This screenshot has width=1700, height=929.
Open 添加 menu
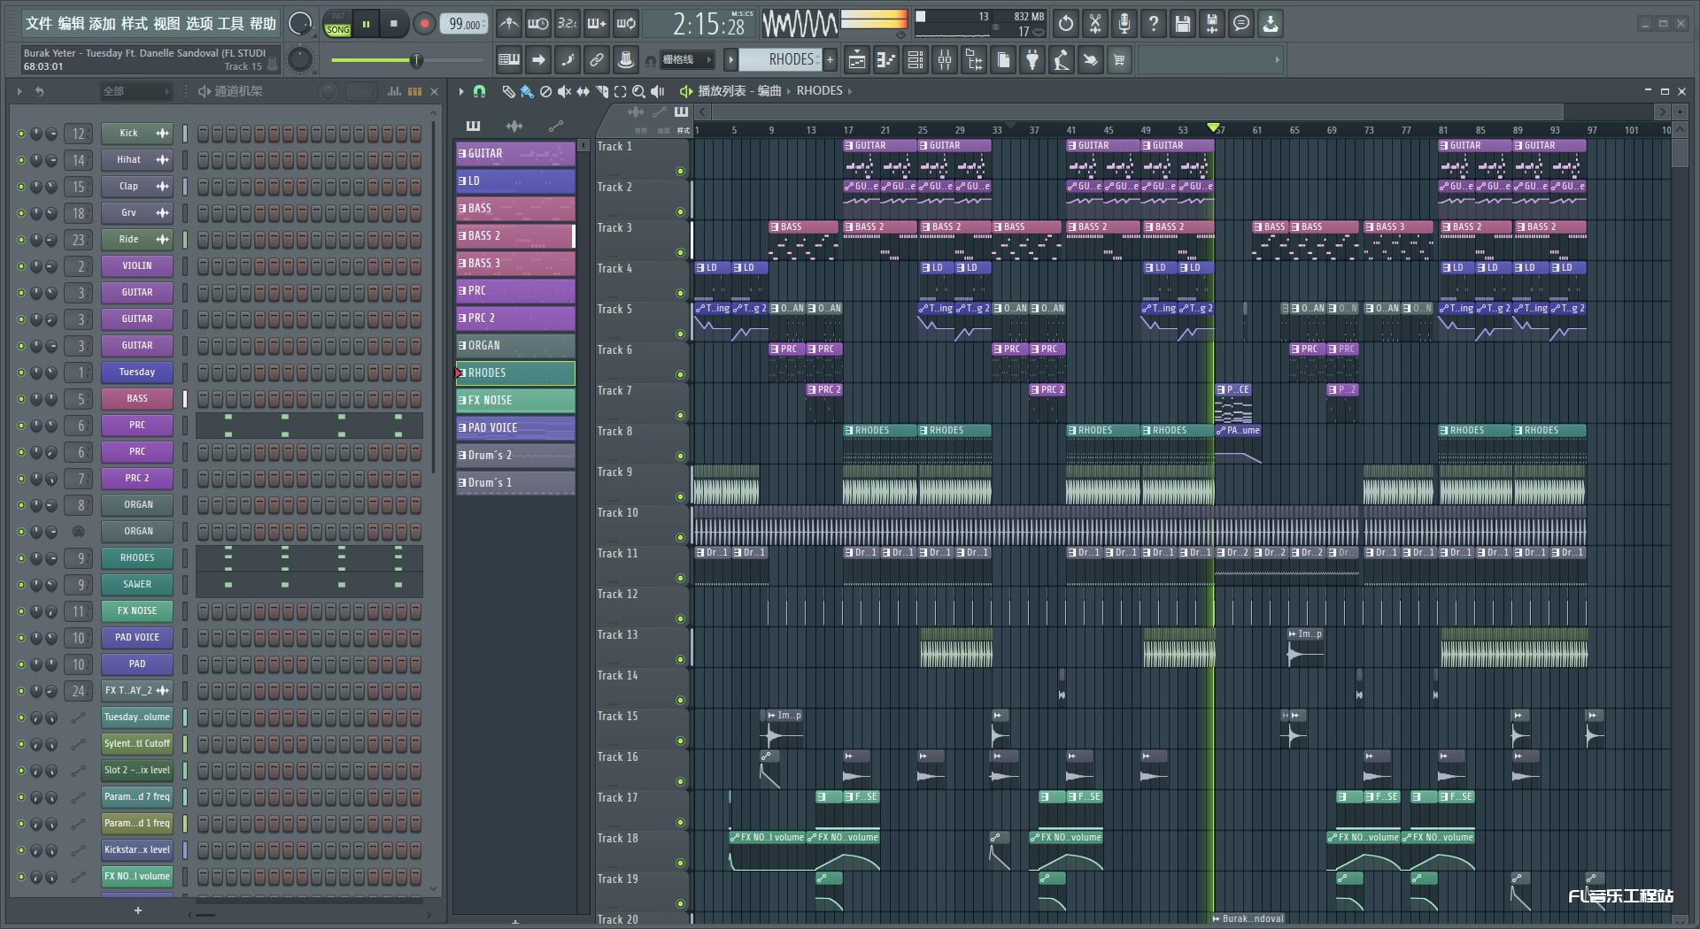103,24
